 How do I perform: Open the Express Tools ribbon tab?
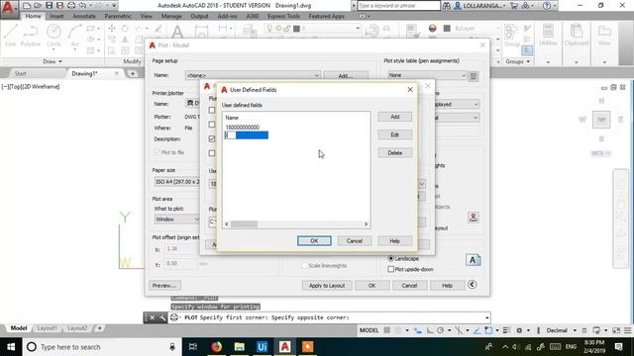coord(283,16)
